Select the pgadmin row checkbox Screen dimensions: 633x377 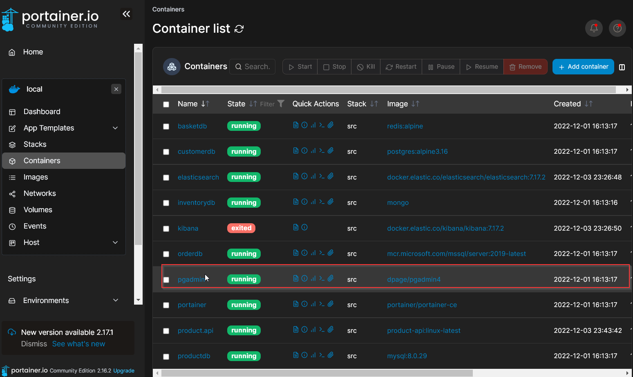[166, 280]
